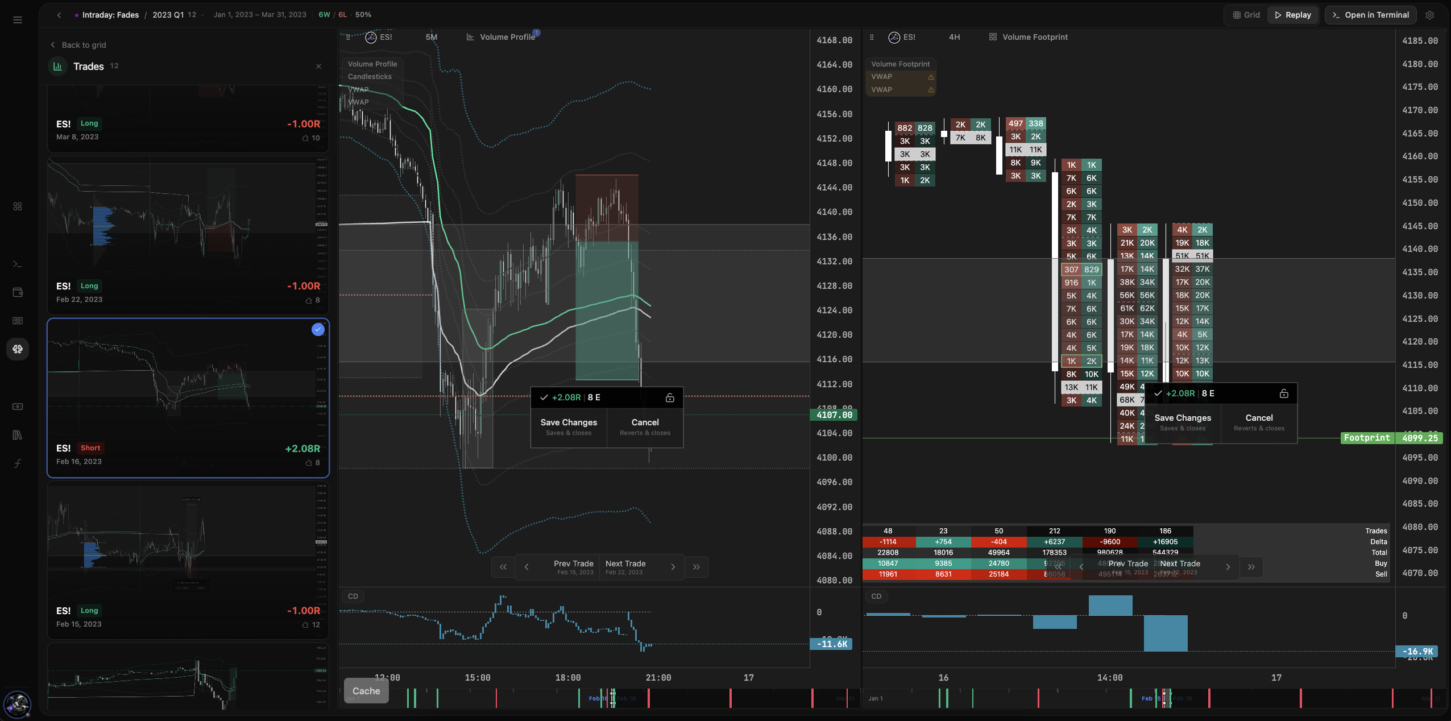Click the warning icon on the first VWAP row
This screenshot has width=1451, height=721.
tap(931, 77)
